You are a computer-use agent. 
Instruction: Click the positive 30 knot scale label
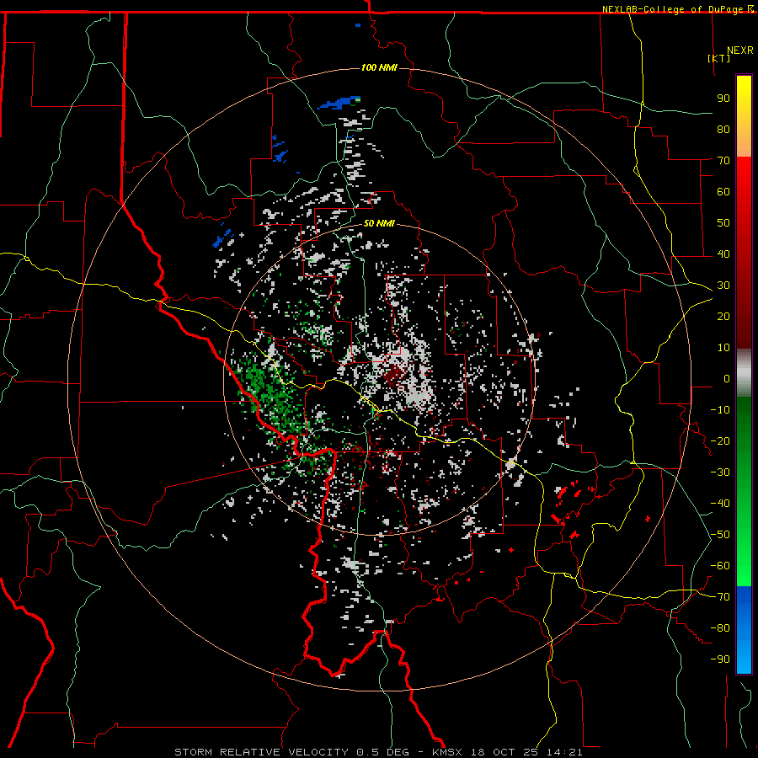click(723, 286)
